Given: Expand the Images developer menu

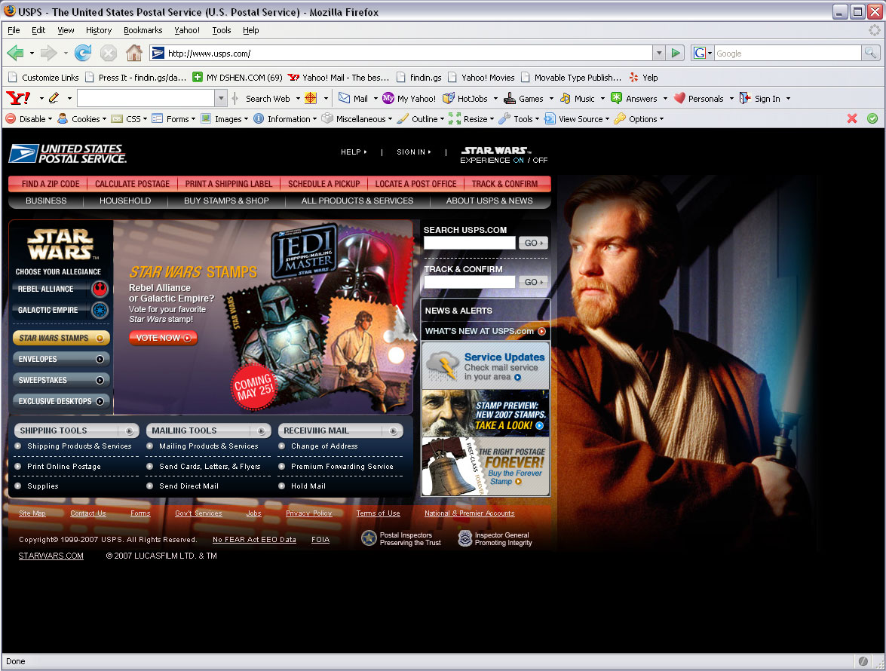Looking at the screenshot, I should click(224, 118).
